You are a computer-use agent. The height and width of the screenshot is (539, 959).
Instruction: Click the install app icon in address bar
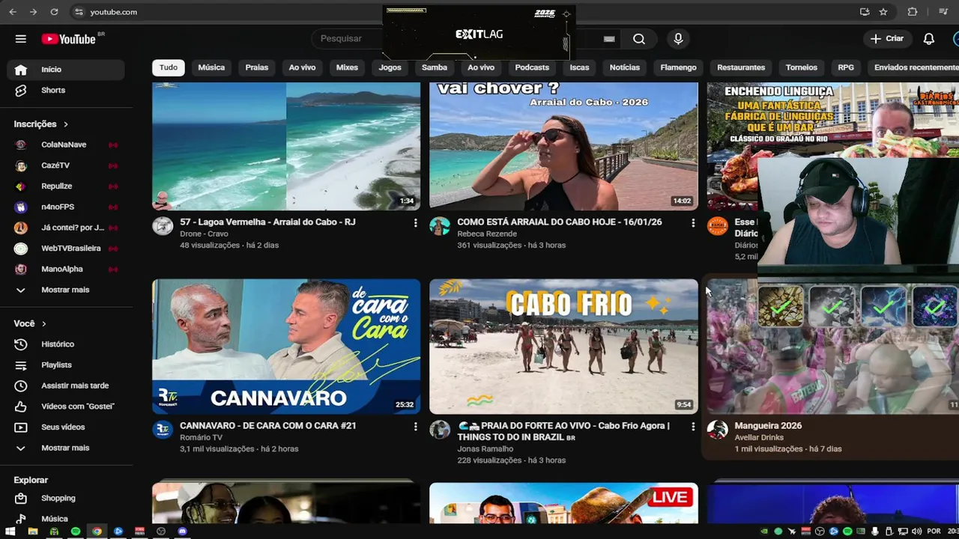[x=865, y=12]
